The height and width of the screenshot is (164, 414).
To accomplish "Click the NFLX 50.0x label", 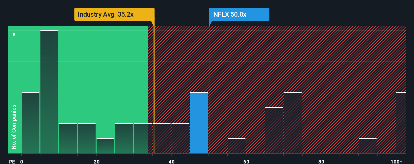I will pos(239,14).
